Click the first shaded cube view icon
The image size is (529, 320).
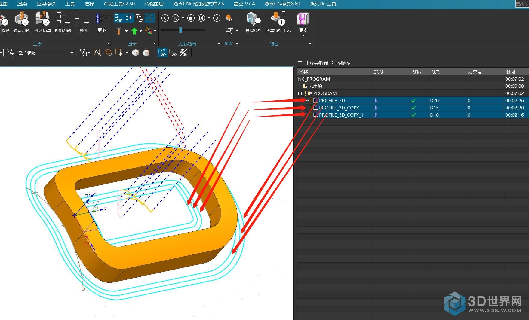point(136,53)
